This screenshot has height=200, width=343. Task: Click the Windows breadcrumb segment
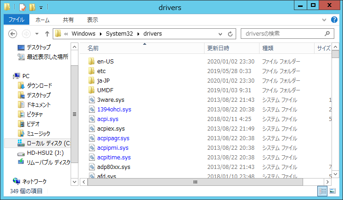83,33
